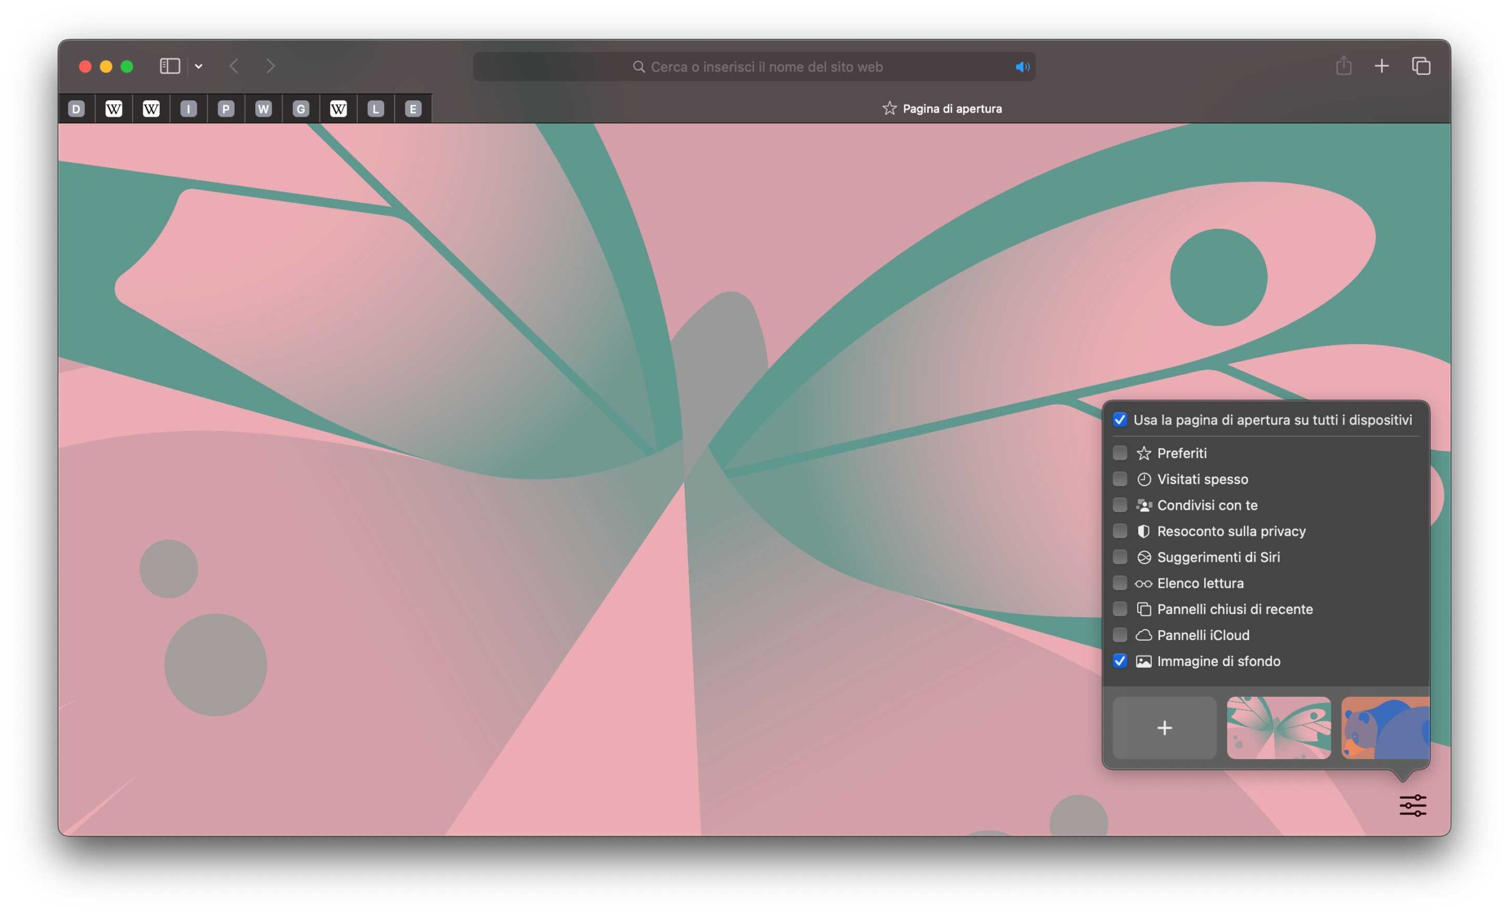
Task: Toggle the sidebar panel icon
Action: pos(170,66)
